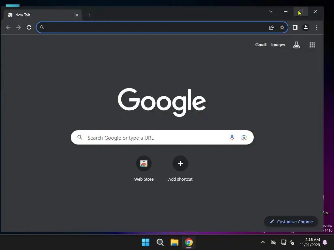
Task: Open network status tray icon
Action: 283,242
